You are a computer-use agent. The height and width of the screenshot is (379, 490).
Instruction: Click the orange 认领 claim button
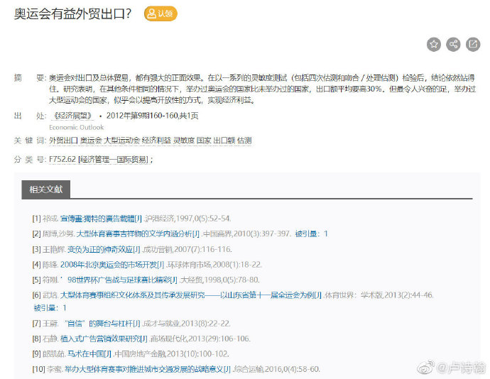pyautogui.click(x=160, y=13)
